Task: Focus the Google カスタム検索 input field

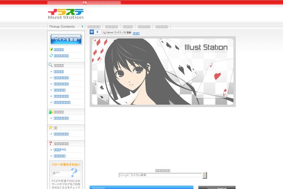Action: (x=160, y=175)
